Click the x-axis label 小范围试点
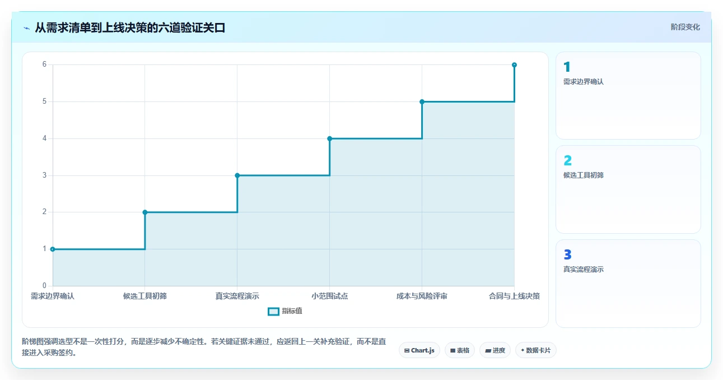 [x=329, y=296]
